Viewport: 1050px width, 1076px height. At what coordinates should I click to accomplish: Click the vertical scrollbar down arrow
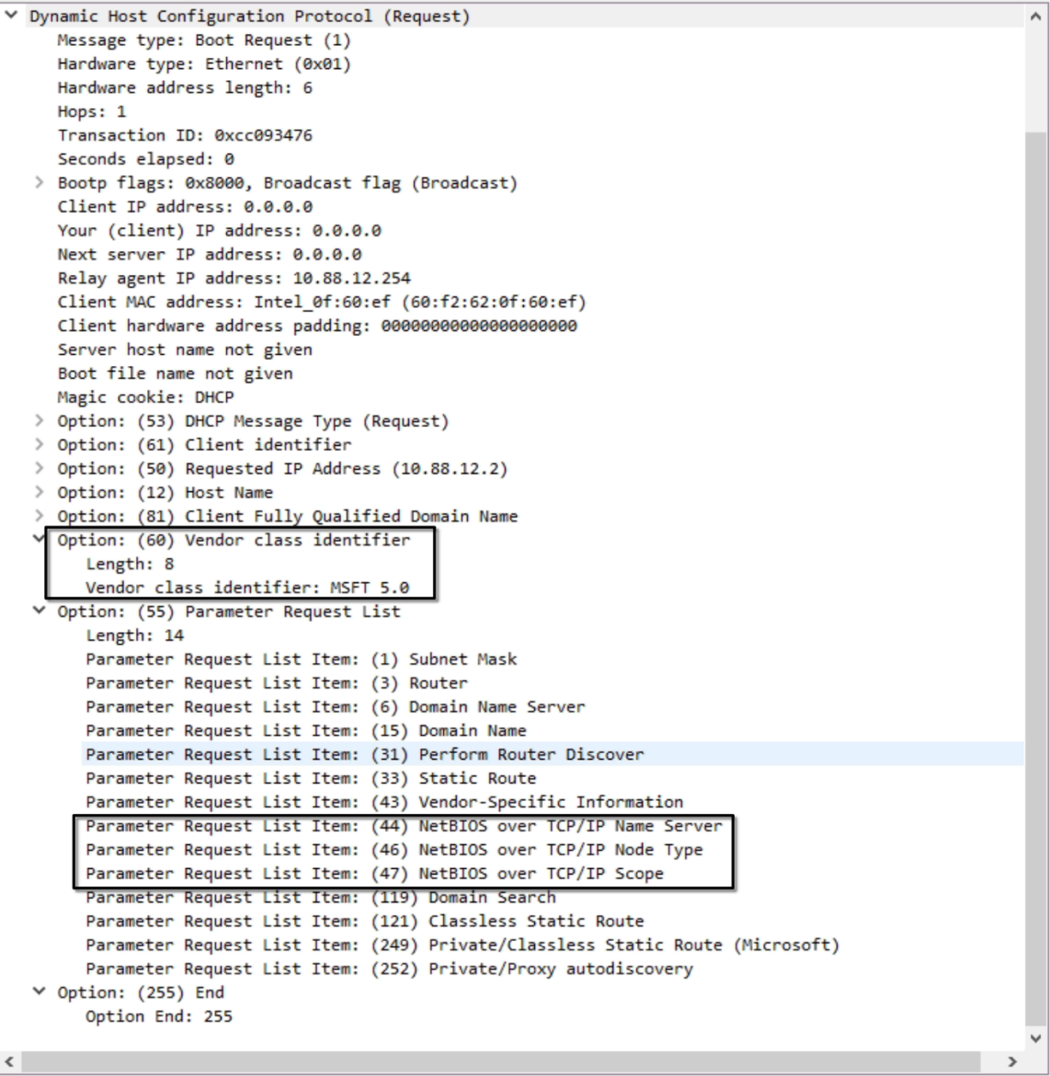1035,1039
